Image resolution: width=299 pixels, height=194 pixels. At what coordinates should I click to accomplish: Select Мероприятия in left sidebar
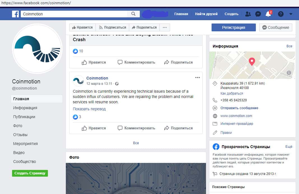point(26,144)
